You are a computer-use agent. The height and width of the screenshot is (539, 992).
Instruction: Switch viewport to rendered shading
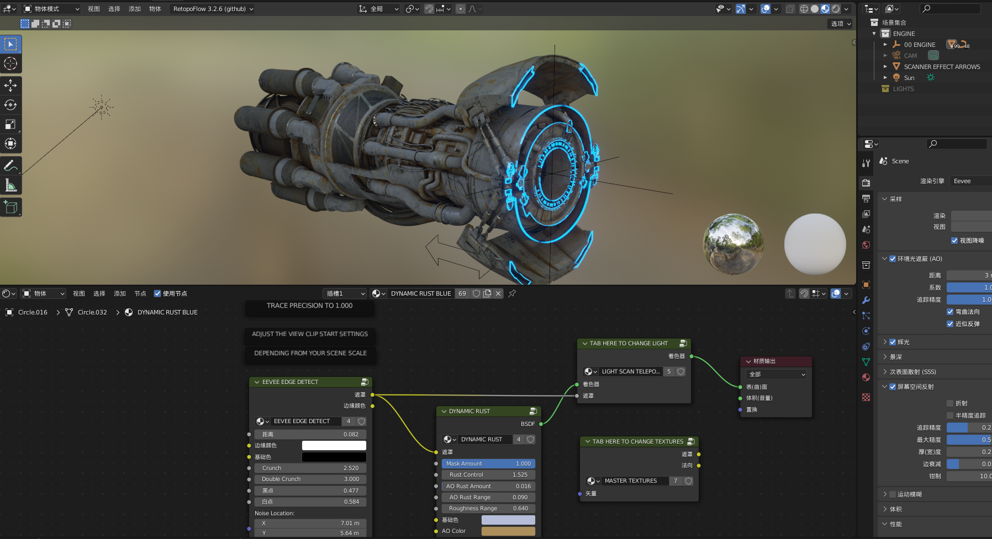point(836,9)
